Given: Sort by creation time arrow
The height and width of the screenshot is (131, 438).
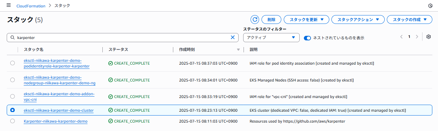Looking at the screenshot, I should pos(238,50).
